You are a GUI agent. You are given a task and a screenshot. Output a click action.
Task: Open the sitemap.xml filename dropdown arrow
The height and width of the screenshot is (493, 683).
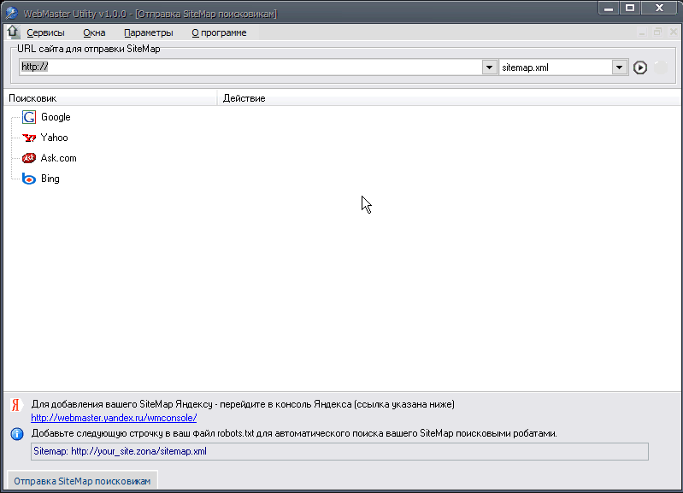pyautogui.click(x=620, y=67)
